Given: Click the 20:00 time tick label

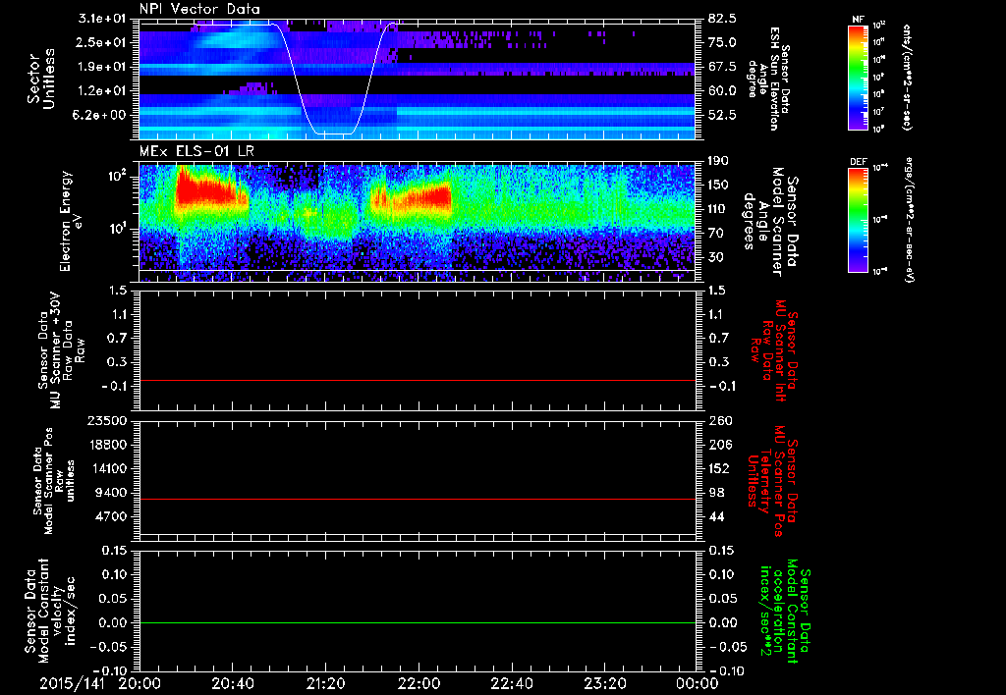Looking at the screenshot, I should pos(140,683).
